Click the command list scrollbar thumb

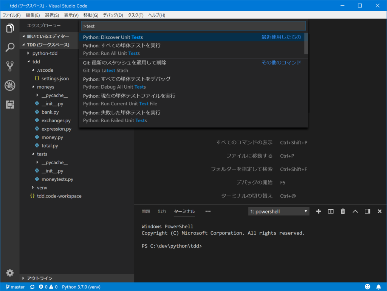click(x=306, y=44)
